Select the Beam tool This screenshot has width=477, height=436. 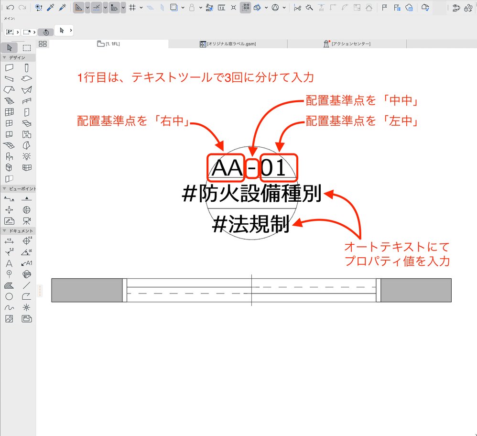click(9, 79)
